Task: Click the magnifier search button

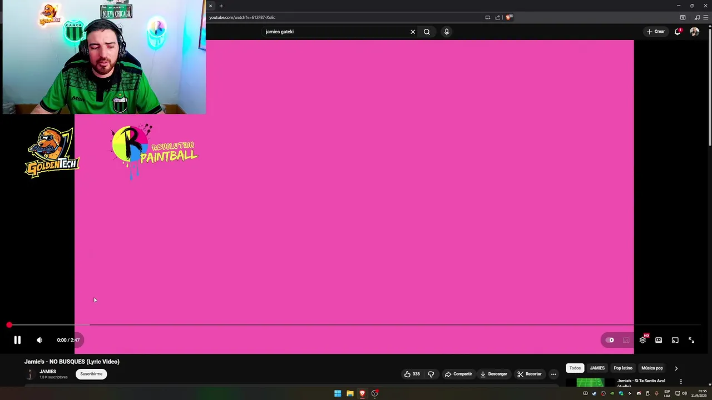Action: [427, 32]
